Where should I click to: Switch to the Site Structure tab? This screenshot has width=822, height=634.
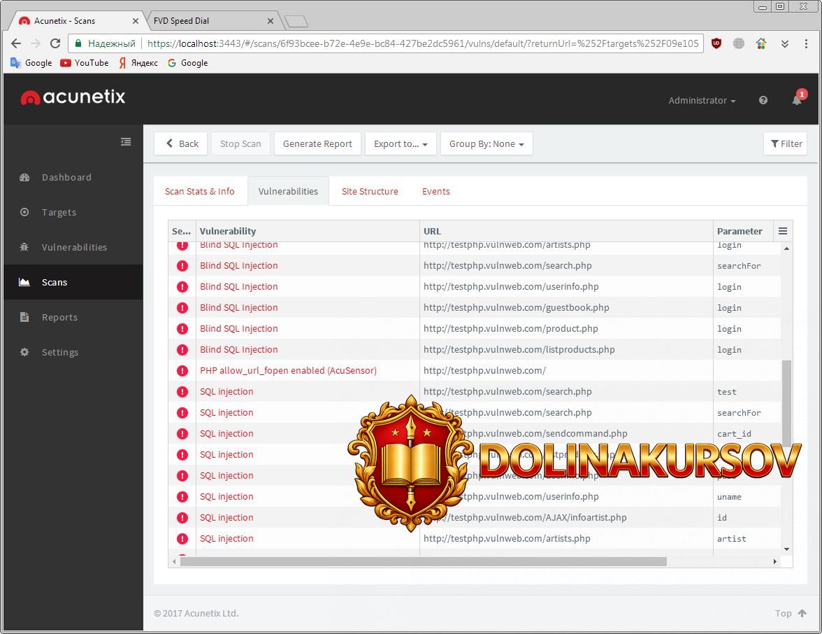(x=370, y=191)
